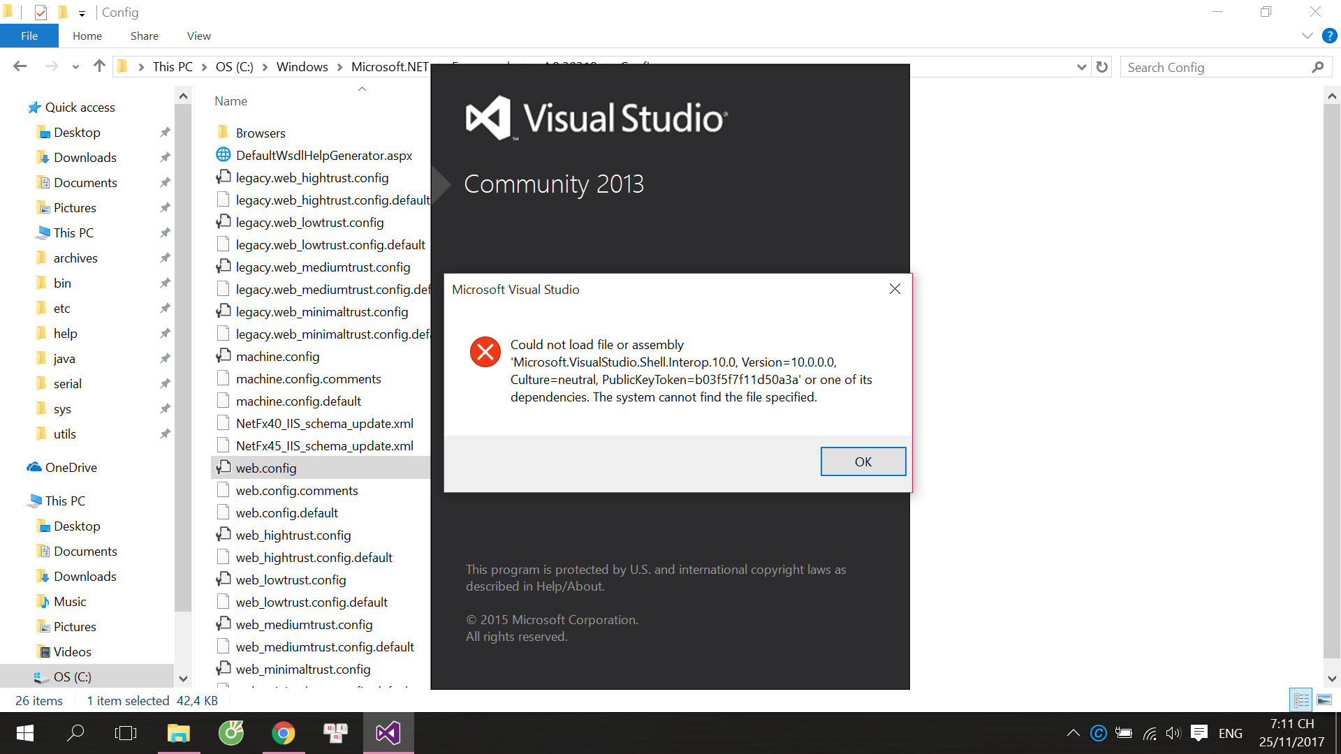
Task: Close the Microsoft Visual Studio error dialog
Action: click(x=895, y=289)
